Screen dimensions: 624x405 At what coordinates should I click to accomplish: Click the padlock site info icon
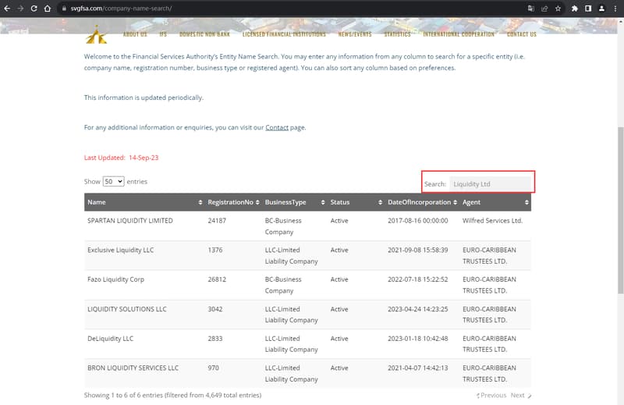tap(64, 9)
